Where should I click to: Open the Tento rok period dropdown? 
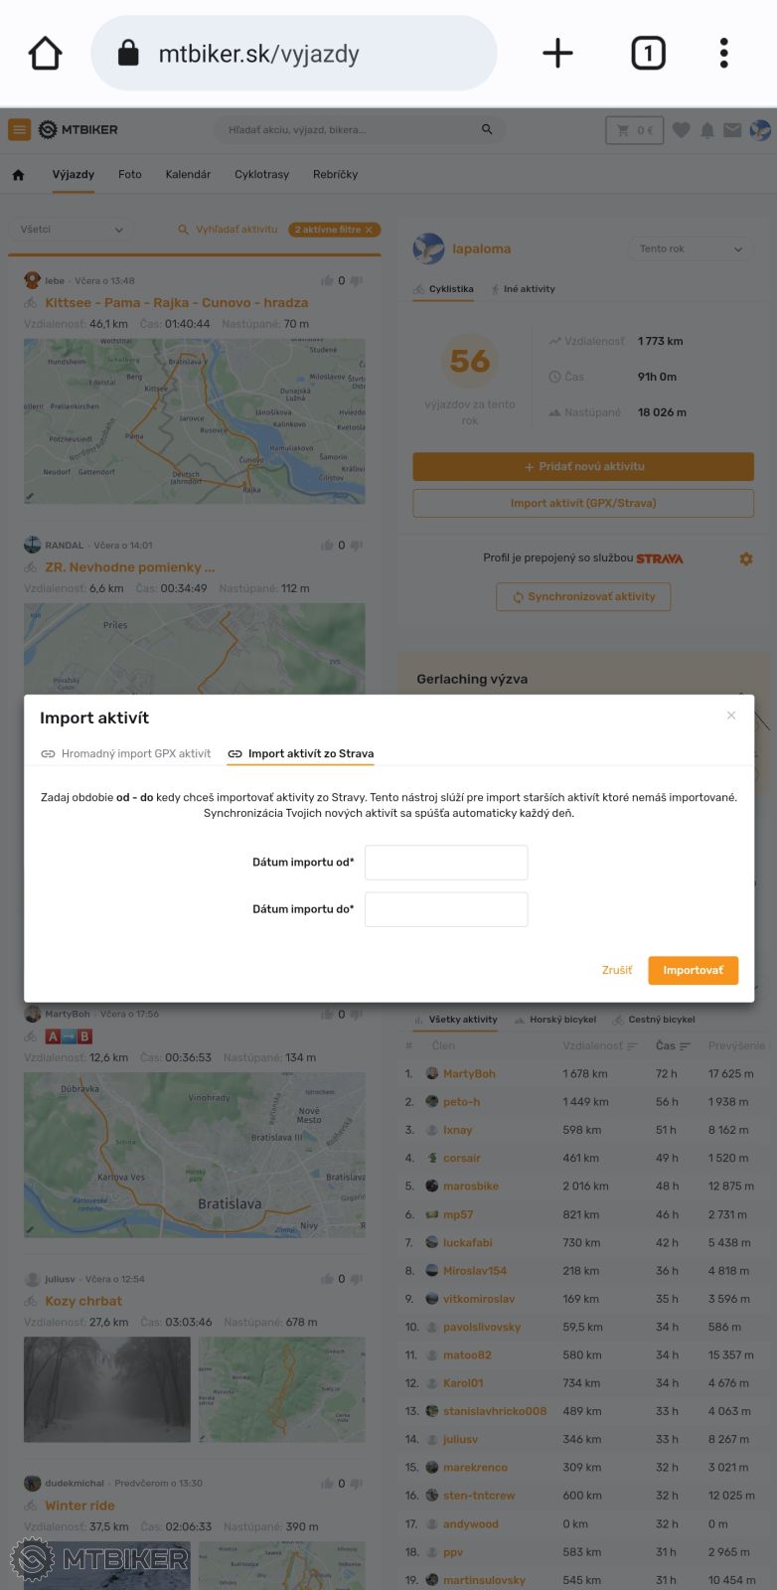(x=691, y=249)
